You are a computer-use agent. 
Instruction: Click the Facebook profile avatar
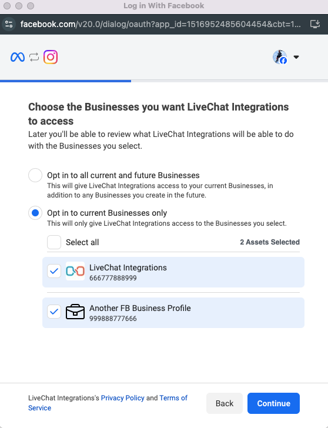click(x=280, y=57)
